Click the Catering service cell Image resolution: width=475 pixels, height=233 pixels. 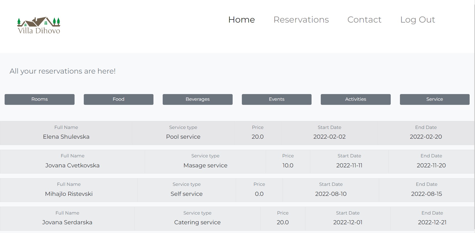197,222
